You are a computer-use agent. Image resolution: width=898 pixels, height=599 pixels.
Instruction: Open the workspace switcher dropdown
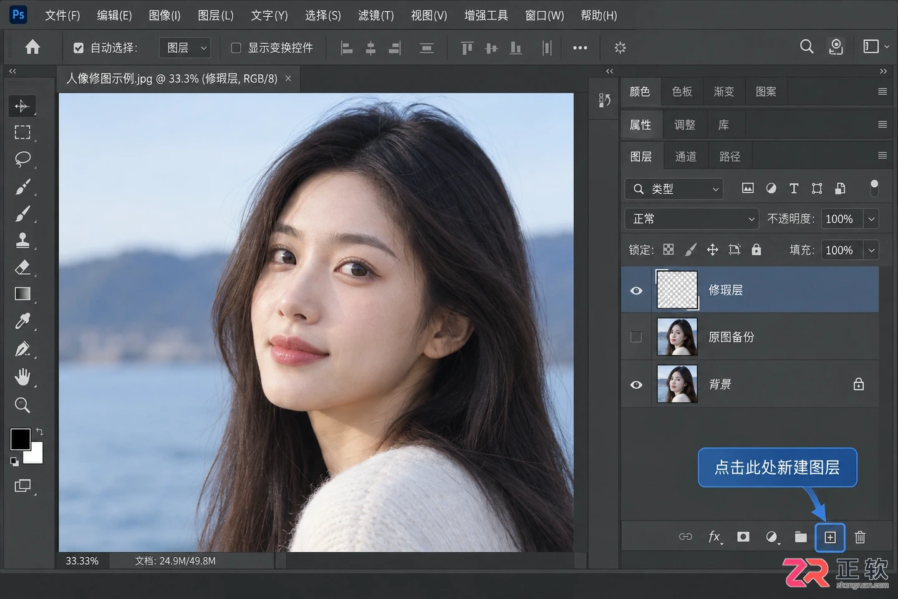click(x=875, y=47)
